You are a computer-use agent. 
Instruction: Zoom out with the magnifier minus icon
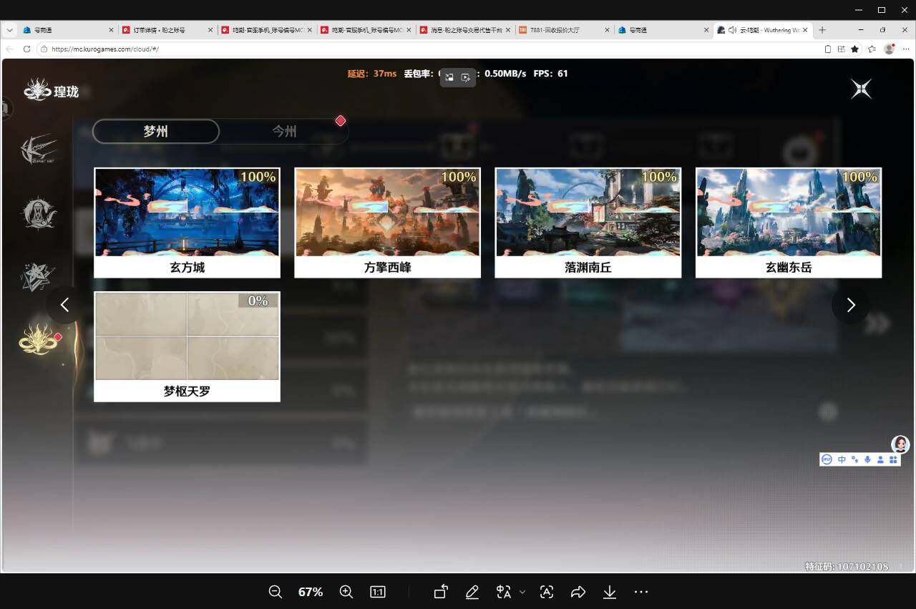tap(276, 592)
